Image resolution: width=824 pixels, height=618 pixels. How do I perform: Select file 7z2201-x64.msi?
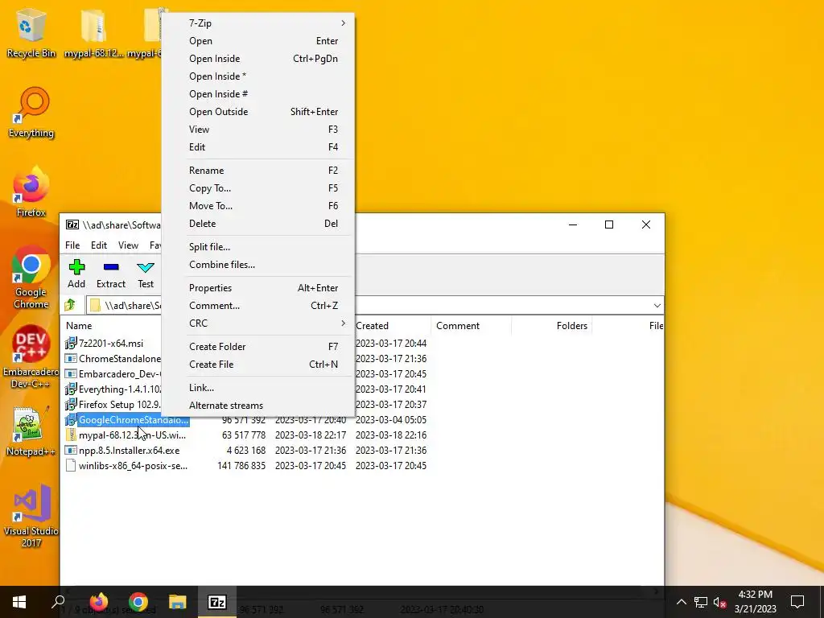click(x=111, y=343)
